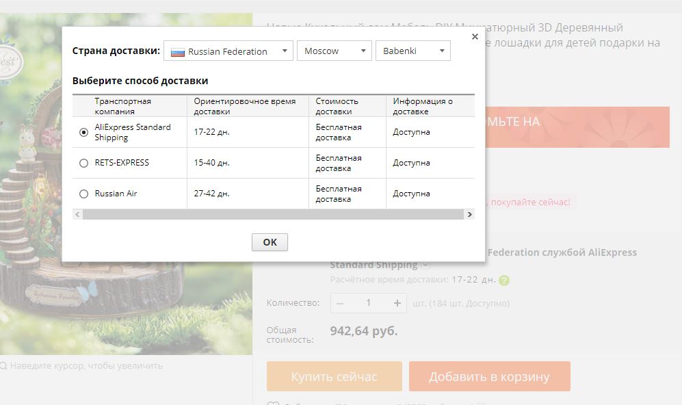Click the table's scroll right arrow
This screenshot has width=682, height=405.
[x=469, y=215]
